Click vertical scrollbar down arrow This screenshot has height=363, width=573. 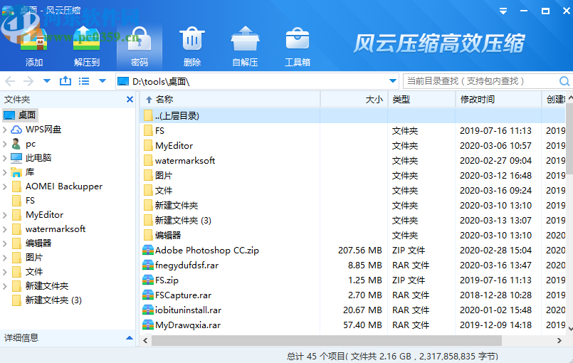pos(569,329)
